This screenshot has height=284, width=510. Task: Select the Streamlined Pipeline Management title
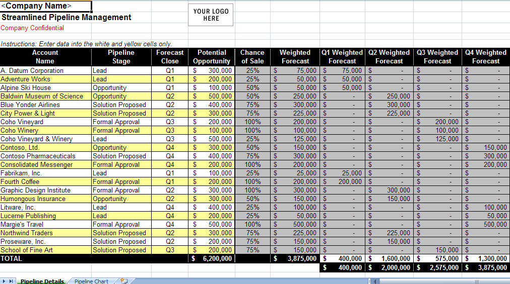pos(67,18)
